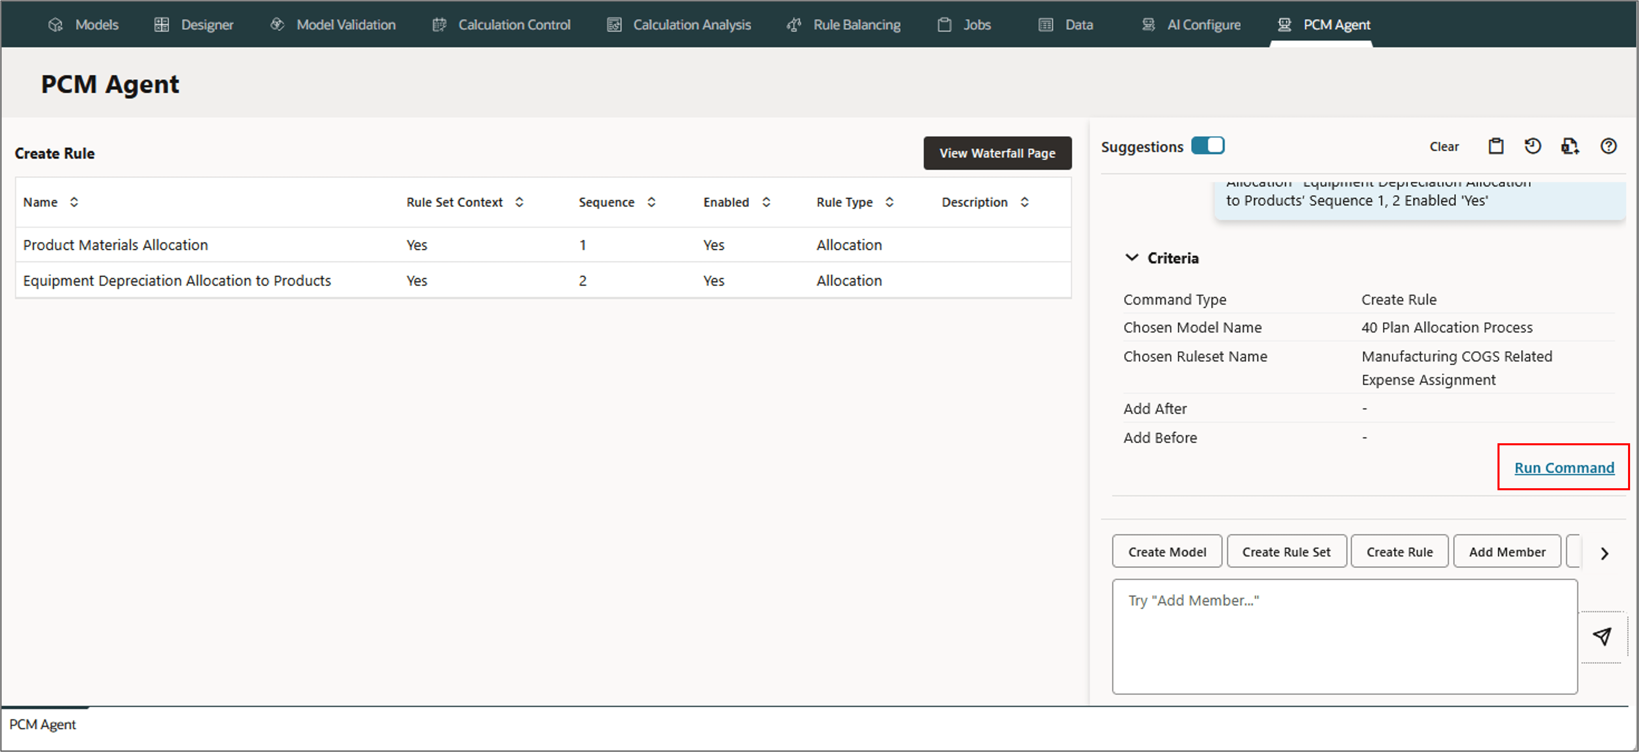Click the export file icon beside history
The width and height of the screenshot is (1639, 752).
click(x=1569, y=146)
